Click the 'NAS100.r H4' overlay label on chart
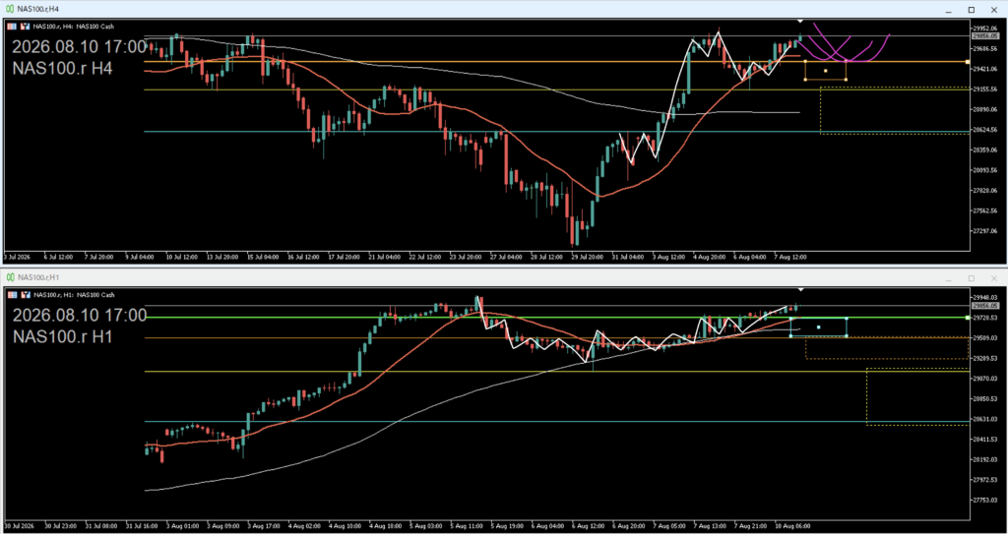Viewport: 1008px width, 534px height. [62, 68]
